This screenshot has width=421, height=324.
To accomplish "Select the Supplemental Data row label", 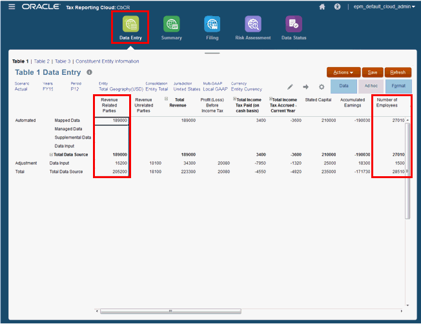I will (73, 137).
